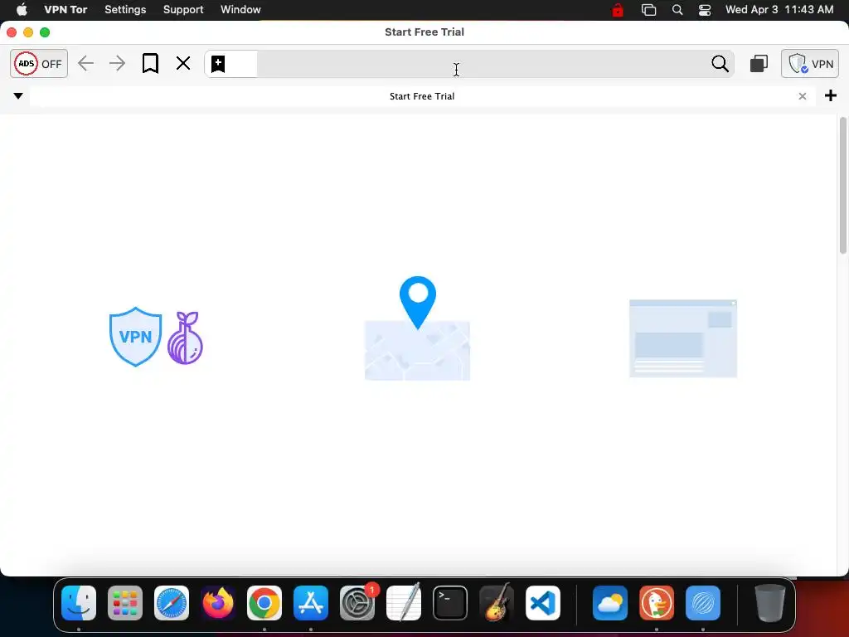Open the VPN Tor globe Dock icon
The width and height of the screenshot is (849, 637).
(x=703, y=603)
